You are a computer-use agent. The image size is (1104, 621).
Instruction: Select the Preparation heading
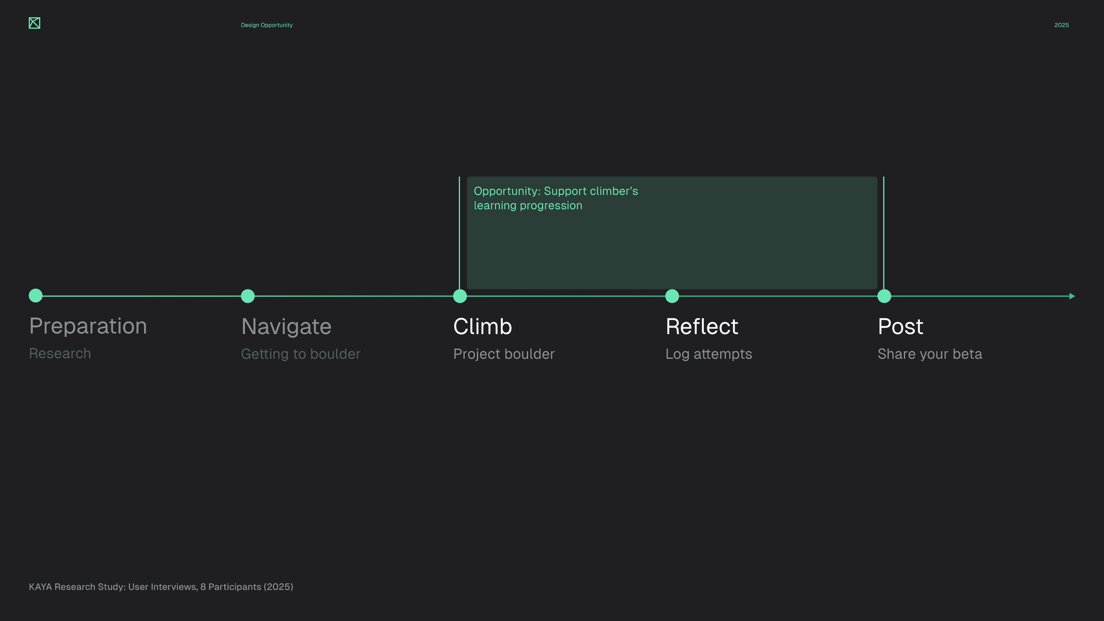tap(88, 326)
